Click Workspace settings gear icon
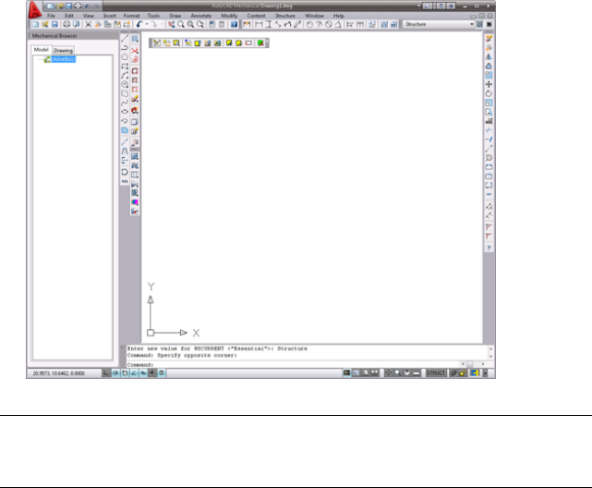This screenshot has height=488, width=592. (479, 24)
